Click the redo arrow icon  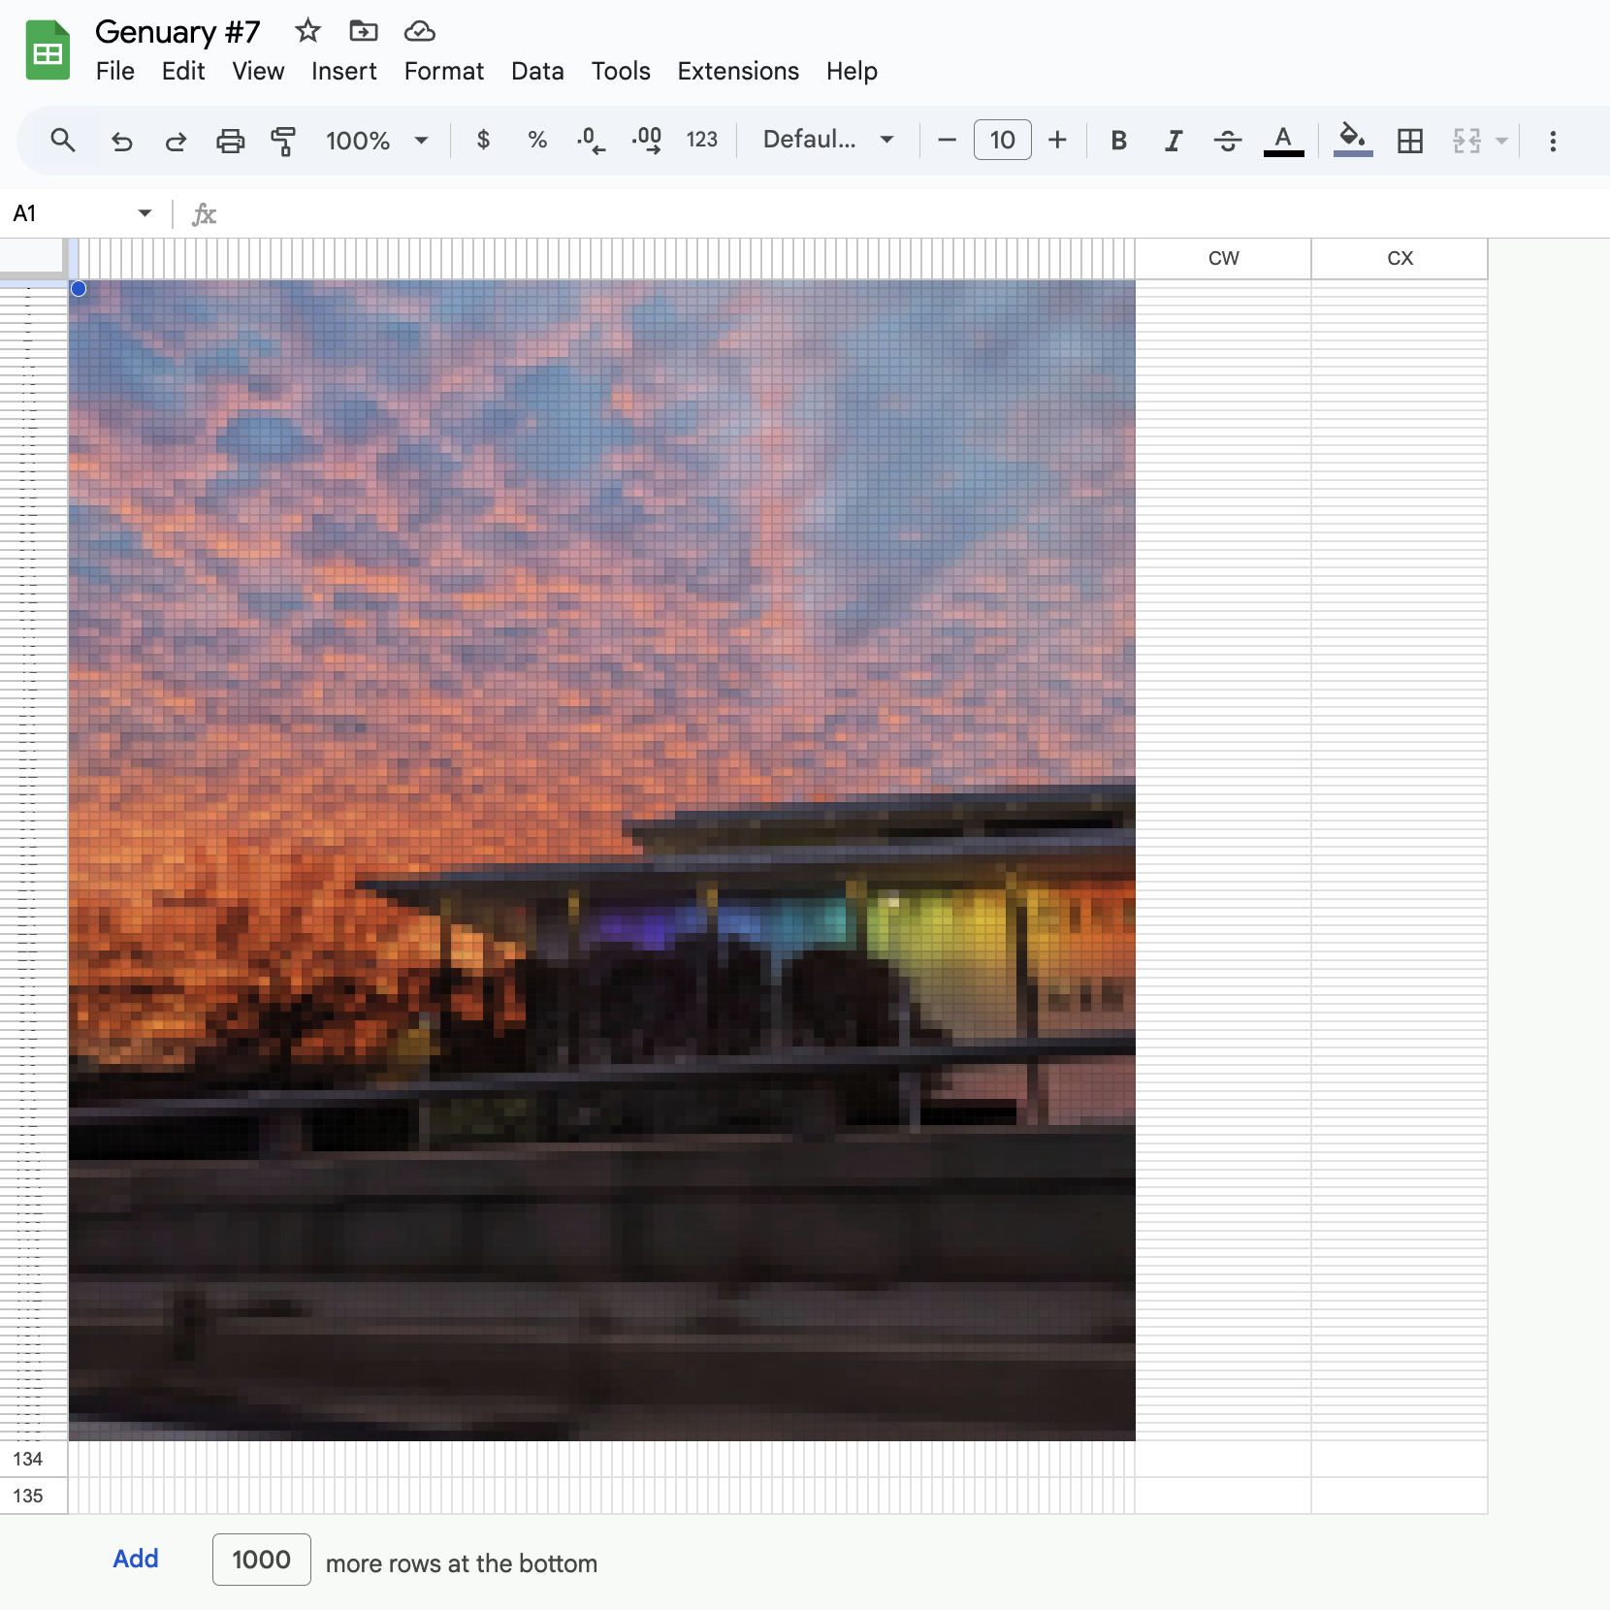coord(176,141)
